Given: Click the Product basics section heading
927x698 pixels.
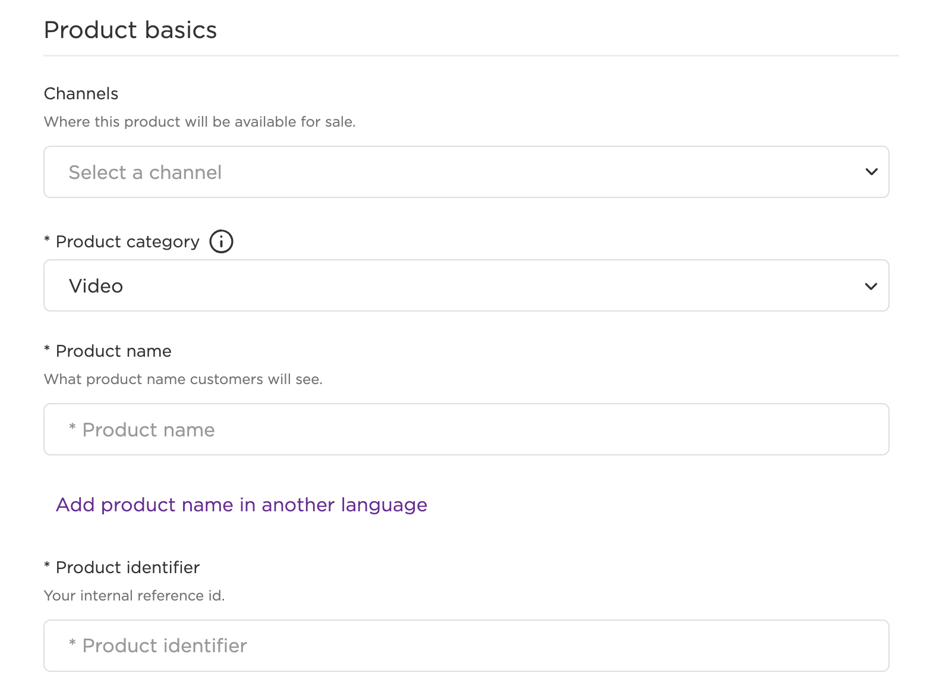Looking at the screenshot, I should [130, 30].
